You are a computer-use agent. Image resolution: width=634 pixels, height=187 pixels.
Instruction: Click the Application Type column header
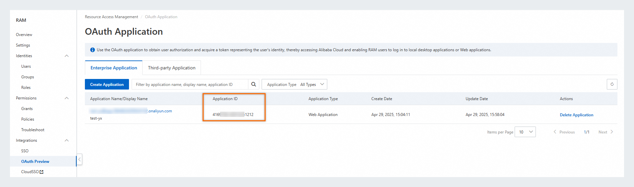click(323, 99)
